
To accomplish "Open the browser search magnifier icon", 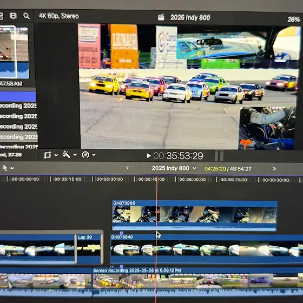I will coord(27,16).
